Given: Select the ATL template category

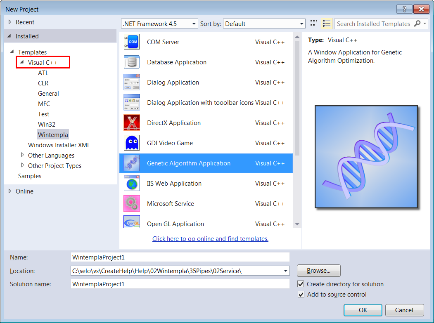Looking at the screenshot, I should pyautogui.click(x=43, y=73).
